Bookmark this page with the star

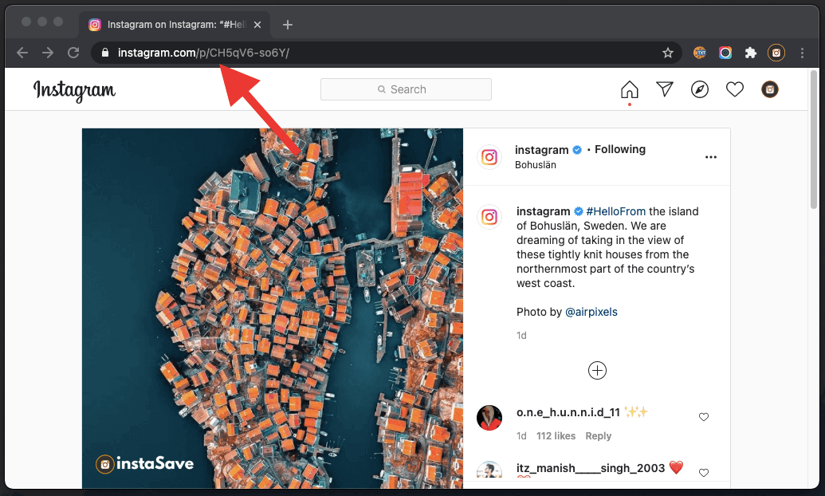[667, 52]
